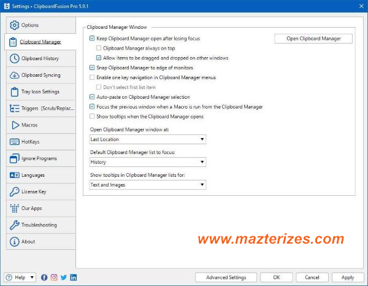
Task: Click the Macros play icon
Action: (15, 125)
